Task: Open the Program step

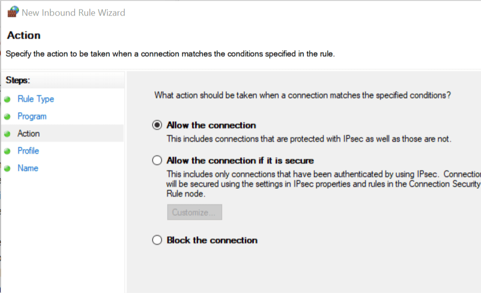Action: click(x=32, y=116)
